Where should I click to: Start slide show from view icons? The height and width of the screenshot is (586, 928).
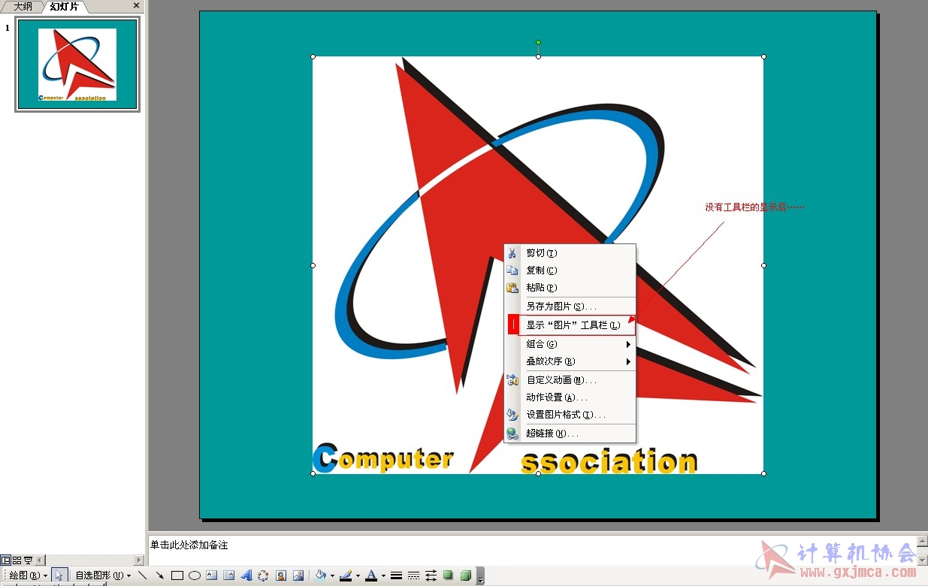coord(28,560)
